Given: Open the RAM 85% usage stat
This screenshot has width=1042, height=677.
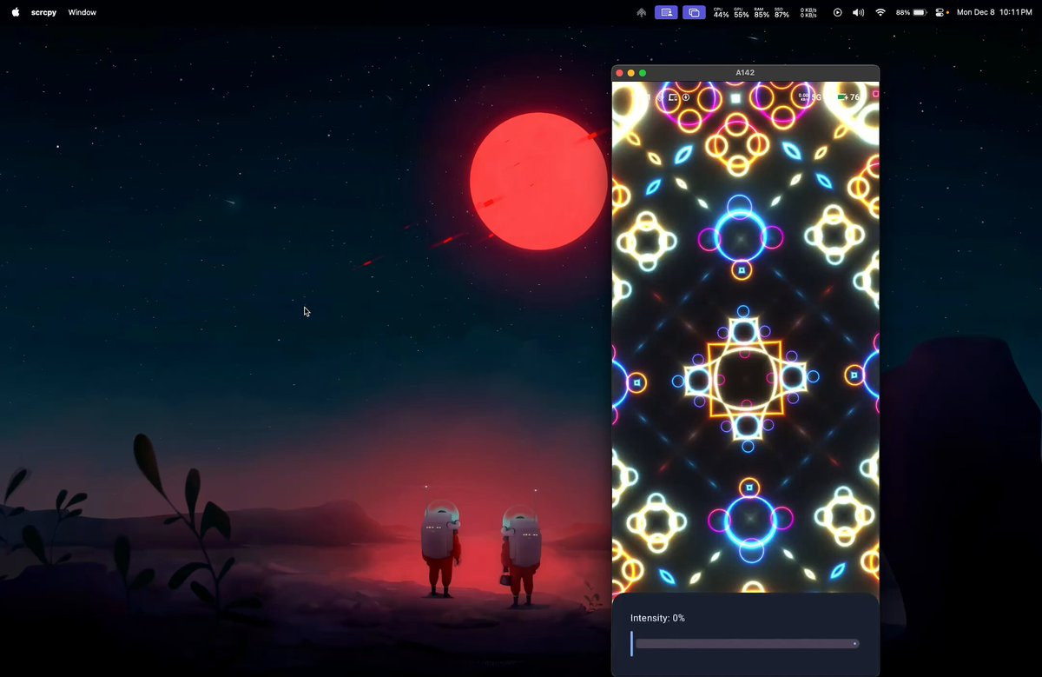Looking at the screenshot, I should click(x=762, y=13).
